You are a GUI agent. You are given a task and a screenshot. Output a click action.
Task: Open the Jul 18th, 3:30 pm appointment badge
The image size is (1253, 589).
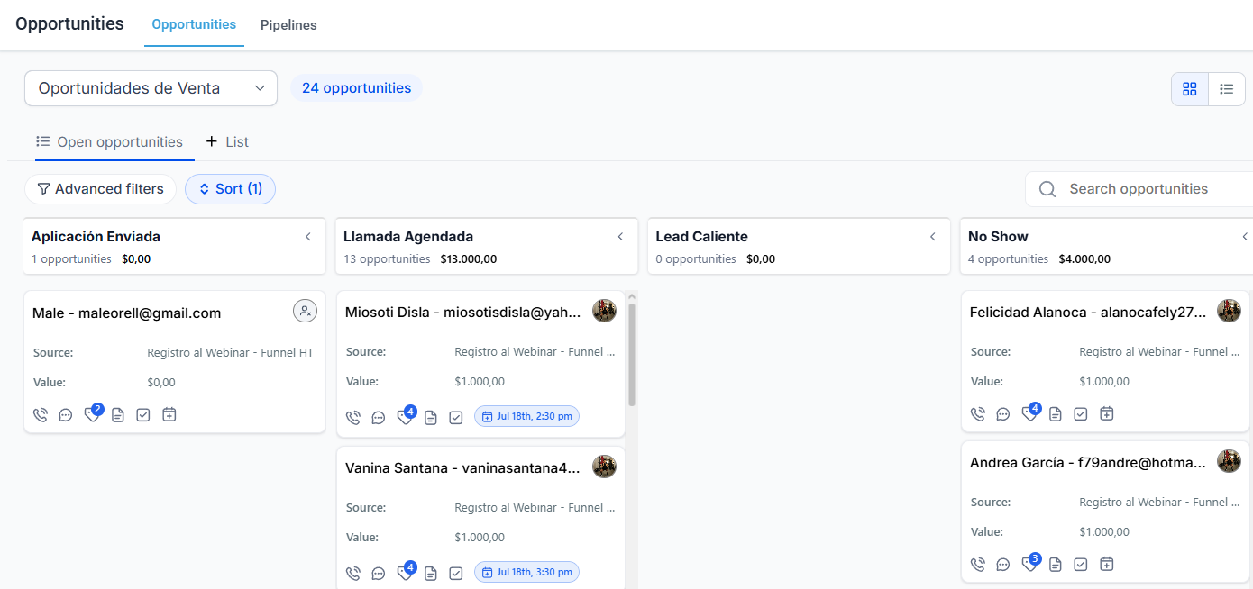pyautogui.click(x=527, y=572)
